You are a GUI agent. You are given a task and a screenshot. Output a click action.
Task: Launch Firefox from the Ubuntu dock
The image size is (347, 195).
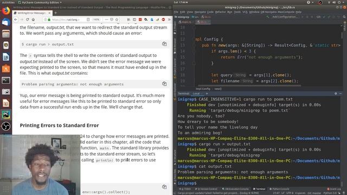pyautogui.click(x=6, y=10)
